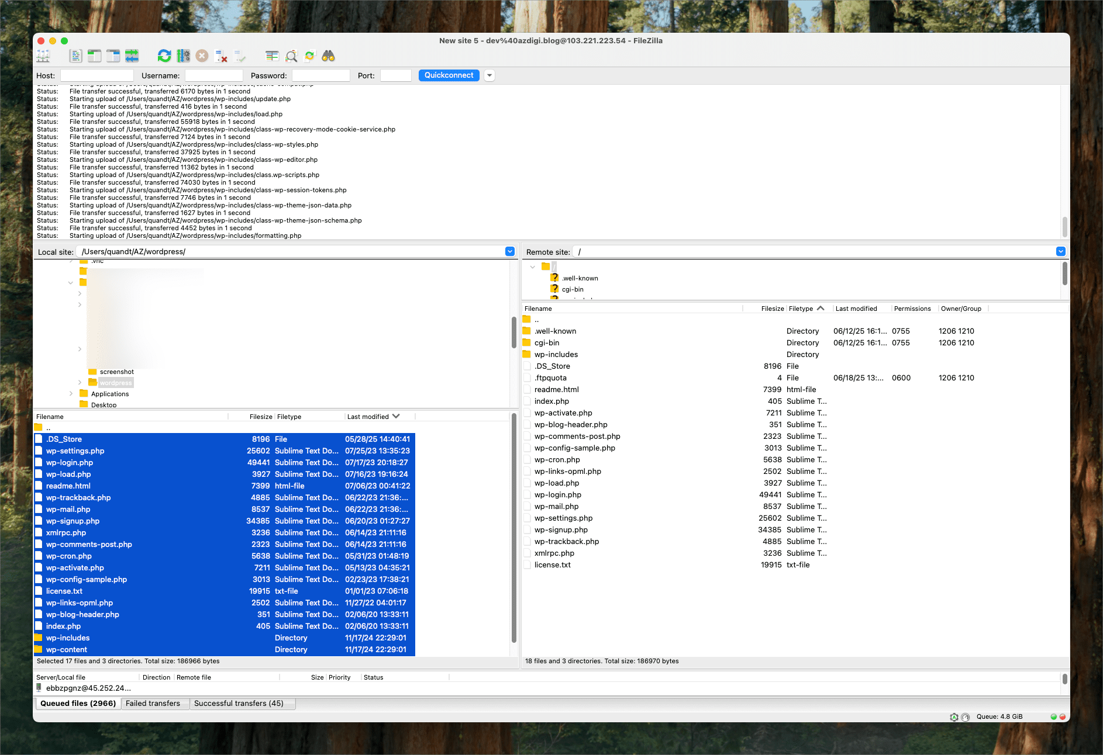The image size is (1103, 755).
Task: Switch to the Failed transfers tab
Action: 153,704
